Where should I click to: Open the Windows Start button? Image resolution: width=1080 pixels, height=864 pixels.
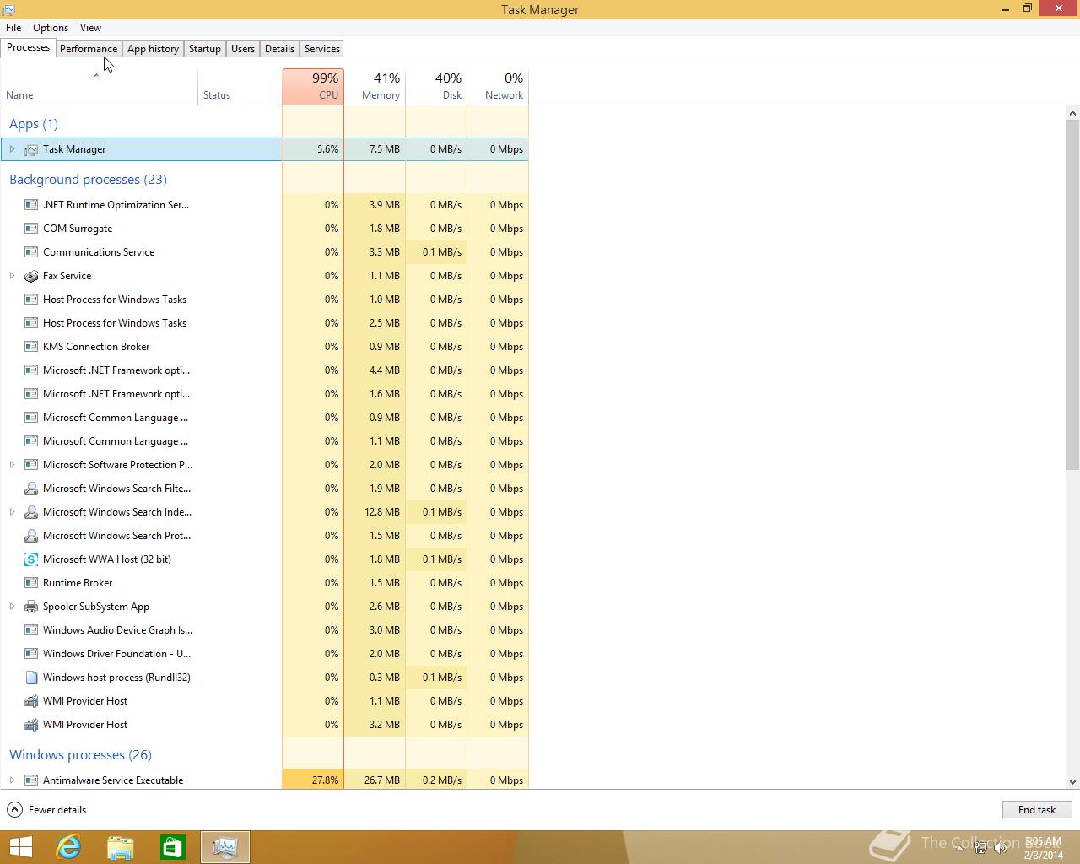click(20, 847)
